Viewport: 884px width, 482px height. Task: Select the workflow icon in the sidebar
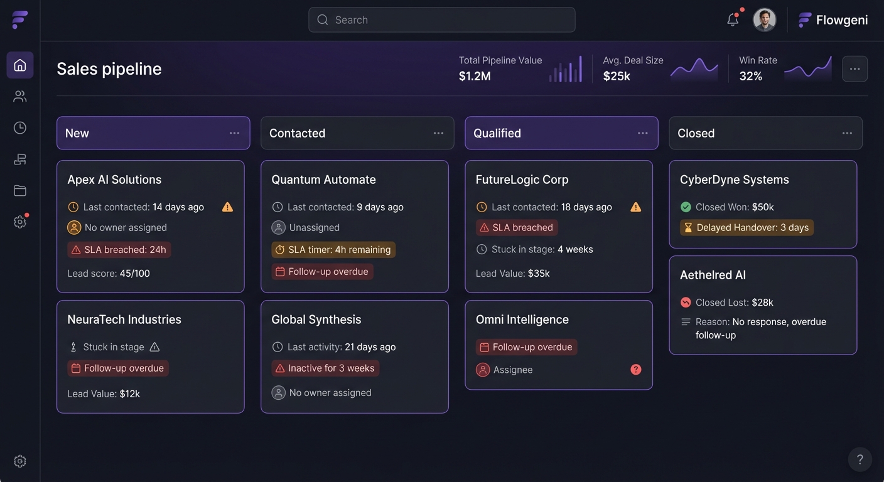pos(19,159)
